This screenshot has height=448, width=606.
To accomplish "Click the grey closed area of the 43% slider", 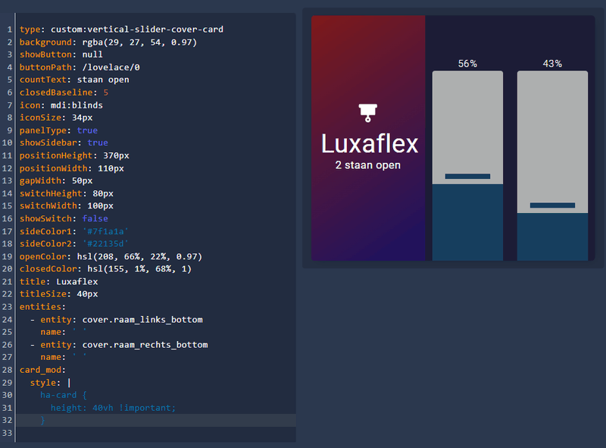I will point(552,142).
